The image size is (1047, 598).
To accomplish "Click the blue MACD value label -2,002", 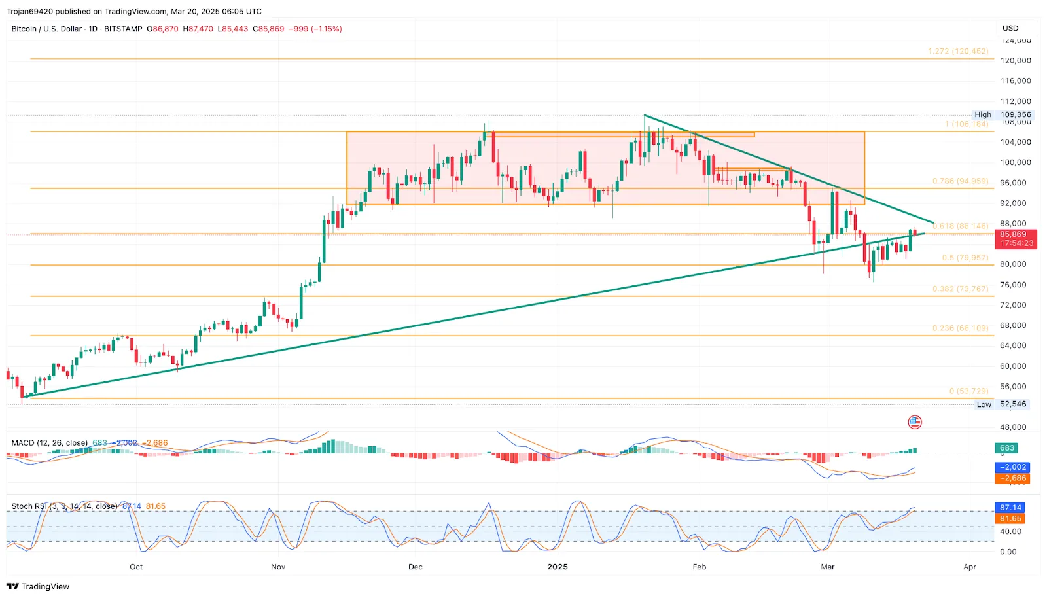I will 1012,467.
